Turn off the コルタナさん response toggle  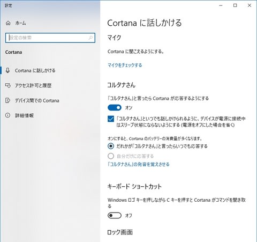[x=115, y=107]
